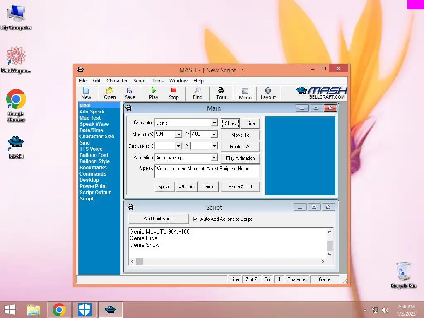Expand the Character dropdown
The width and height of the screenshot is (424, 318).
pos(214,123)
